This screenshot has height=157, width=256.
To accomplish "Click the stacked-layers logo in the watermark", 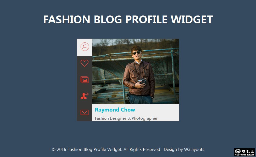I will click(238, 151).
